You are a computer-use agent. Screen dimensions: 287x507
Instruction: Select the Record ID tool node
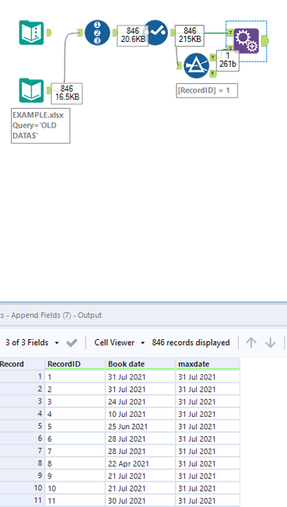pos(97,33)
